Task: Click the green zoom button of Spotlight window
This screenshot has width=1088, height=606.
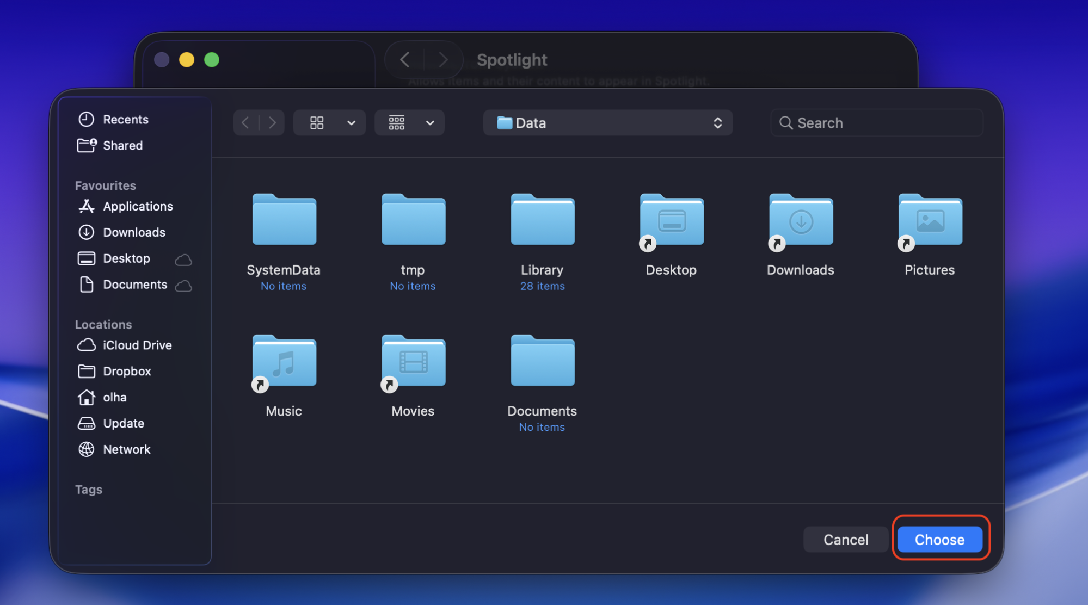Action: click(212, 60)
